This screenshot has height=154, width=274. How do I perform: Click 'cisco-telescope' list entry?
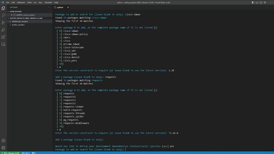pyautogui.click(x=73, y=47)
